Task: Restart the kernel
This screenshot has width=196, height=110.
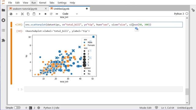Action: 51,14
